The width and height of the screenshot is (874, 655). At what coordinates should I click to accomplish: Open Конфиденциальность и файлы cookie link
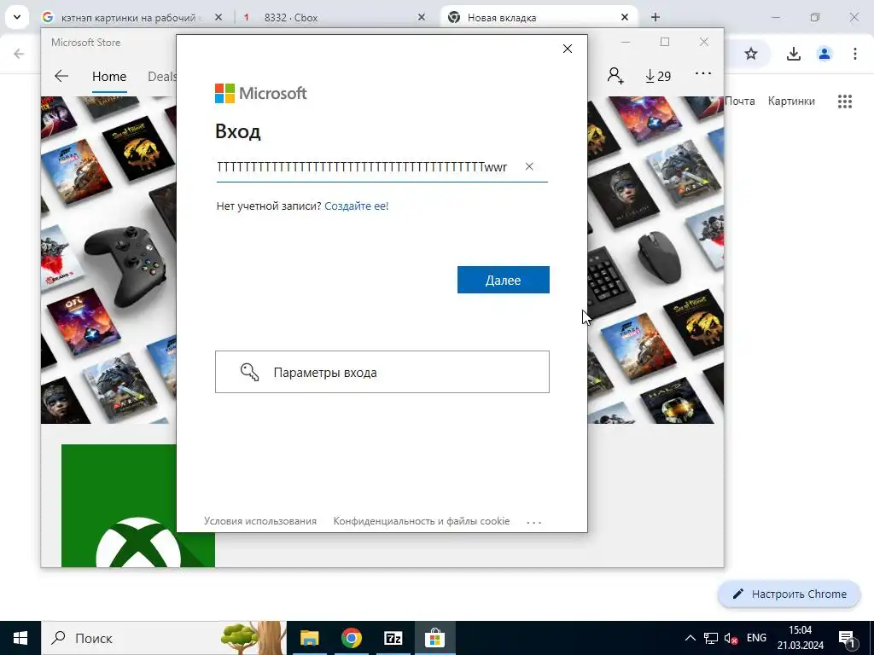click(422, 521)
